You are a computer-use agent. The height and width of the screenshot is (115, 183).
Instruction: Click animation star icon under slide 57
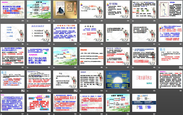pos(1,114)
